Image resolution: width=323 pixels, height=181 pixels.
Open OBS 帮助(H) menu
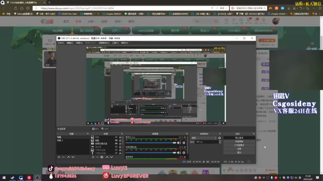point(125,43)
